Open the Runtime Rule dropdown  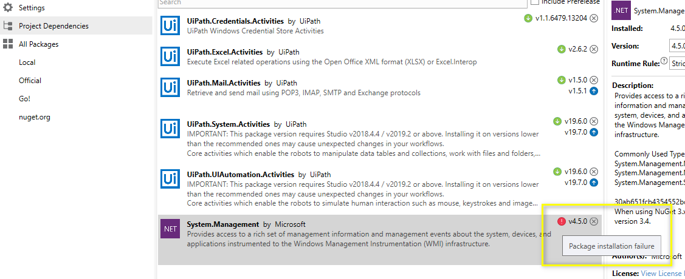pyautogui.click(x=677, y=63)
